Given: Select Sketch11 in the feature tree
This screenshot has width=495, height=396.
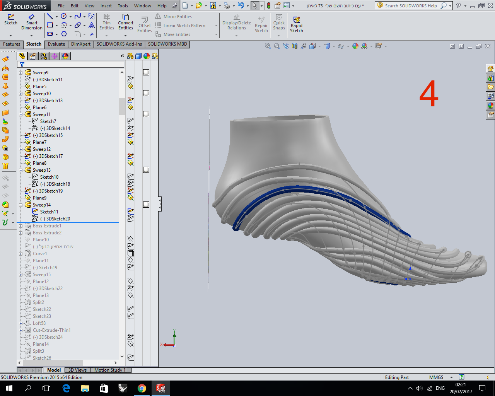Looking at the screenshot, I should point(49,212).
